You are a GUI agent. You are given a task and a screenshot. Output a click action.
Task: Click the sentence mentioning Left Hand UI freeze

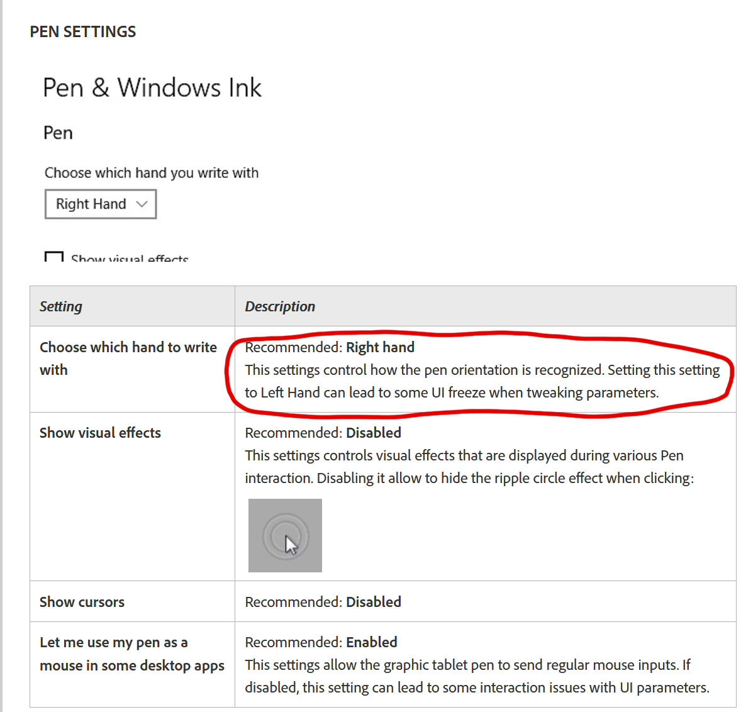pyautogui.click(x=452, y=392)
